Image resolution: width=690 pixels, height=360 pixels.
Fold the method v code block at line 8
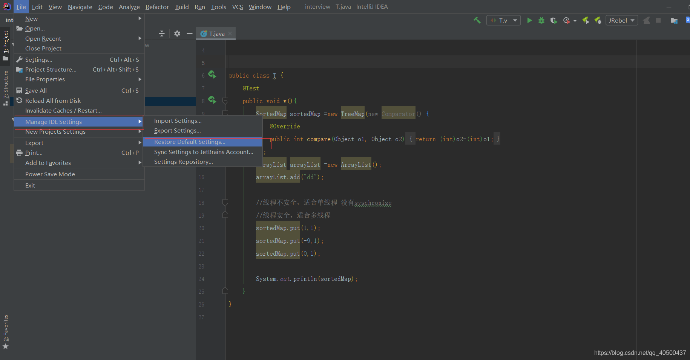[225, 101]
